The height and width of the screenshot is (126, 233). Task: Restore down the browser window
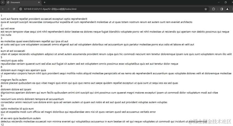[226, 2]
